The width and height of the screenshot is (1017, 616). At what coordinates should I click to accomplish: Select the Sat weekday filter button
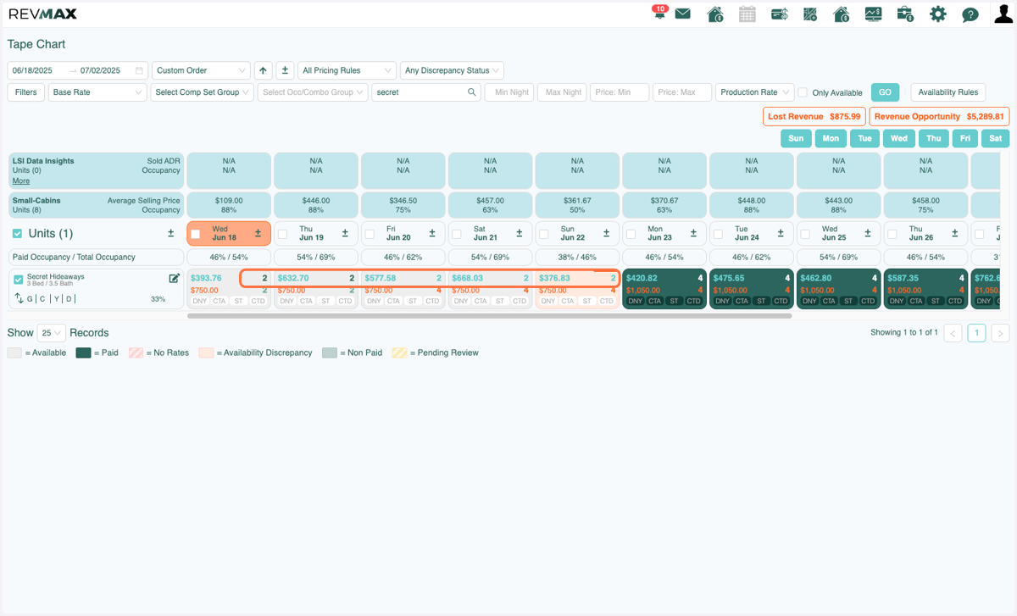click(x=995, y=138)
